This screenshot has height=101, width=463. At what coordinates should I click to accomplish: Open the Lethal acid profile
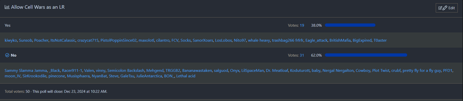click(186, 76)
